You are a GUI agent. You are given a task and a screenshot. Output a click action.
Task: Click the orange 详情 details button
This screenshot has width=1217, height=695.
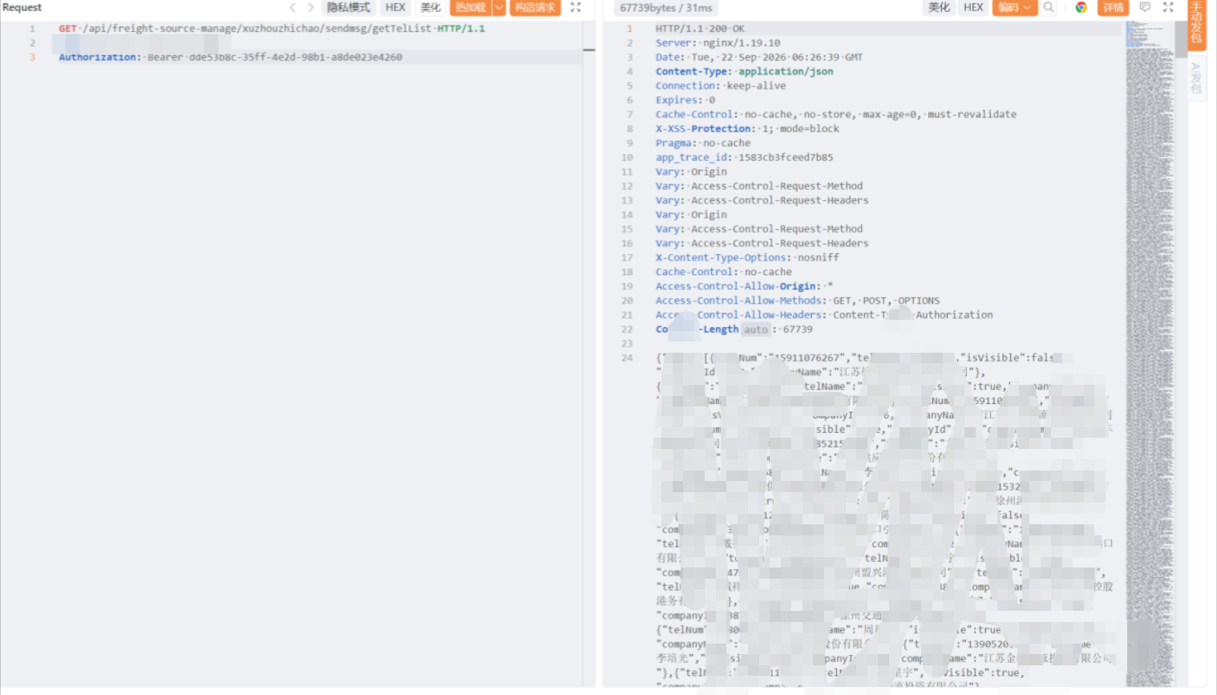pyautogui.click(x=1113, y=7)
